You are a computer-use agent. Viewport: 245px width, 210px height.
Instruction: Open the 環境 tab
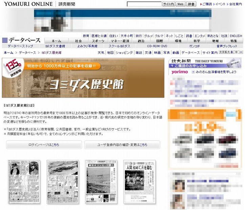click(178, 41)
